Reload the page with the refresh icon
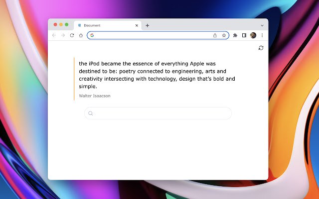This screenshot has height=199, width=319. coord(72,35)
